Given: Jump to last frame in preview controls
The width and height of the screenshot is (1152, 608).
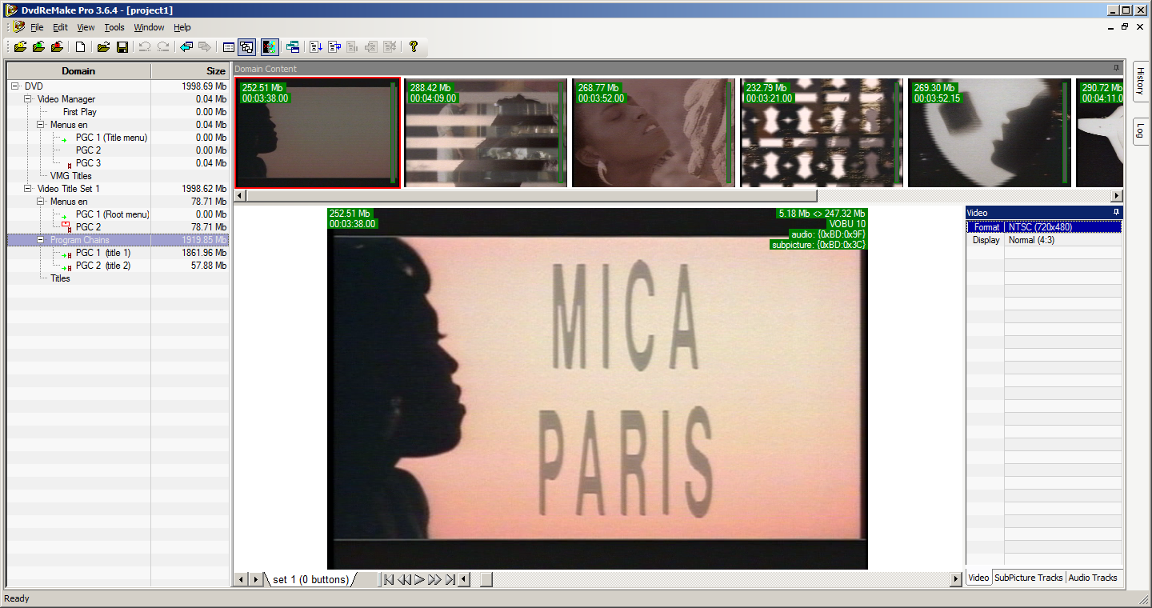Looking at the screenshot, I should click(450, 579).
